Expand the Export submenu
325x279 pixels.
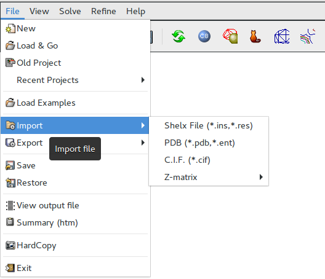pos(75,143)
